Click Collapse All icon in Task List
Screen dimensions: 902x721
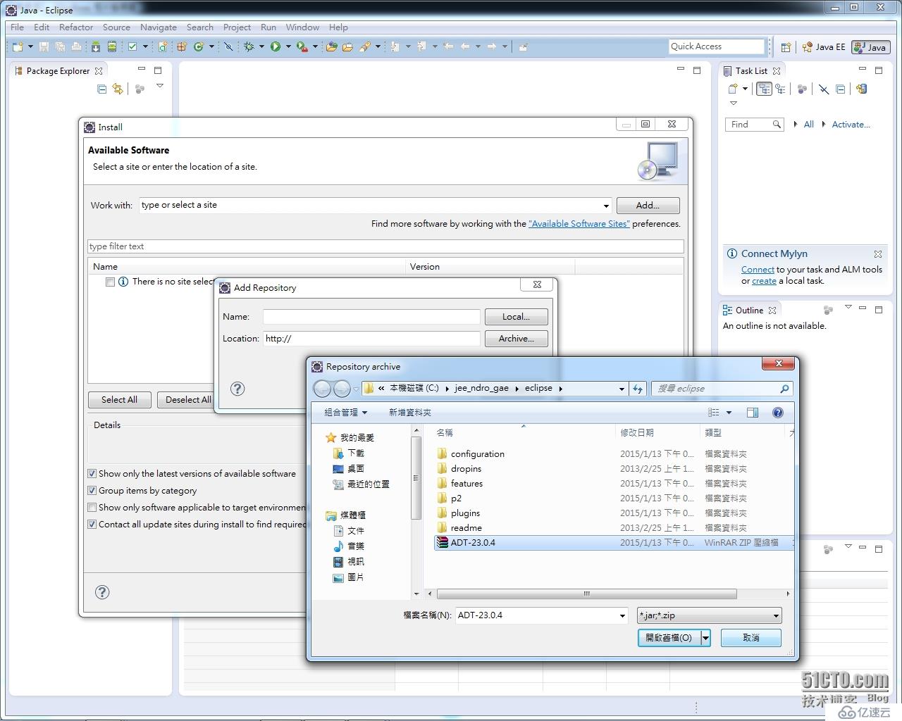[840, 89]
